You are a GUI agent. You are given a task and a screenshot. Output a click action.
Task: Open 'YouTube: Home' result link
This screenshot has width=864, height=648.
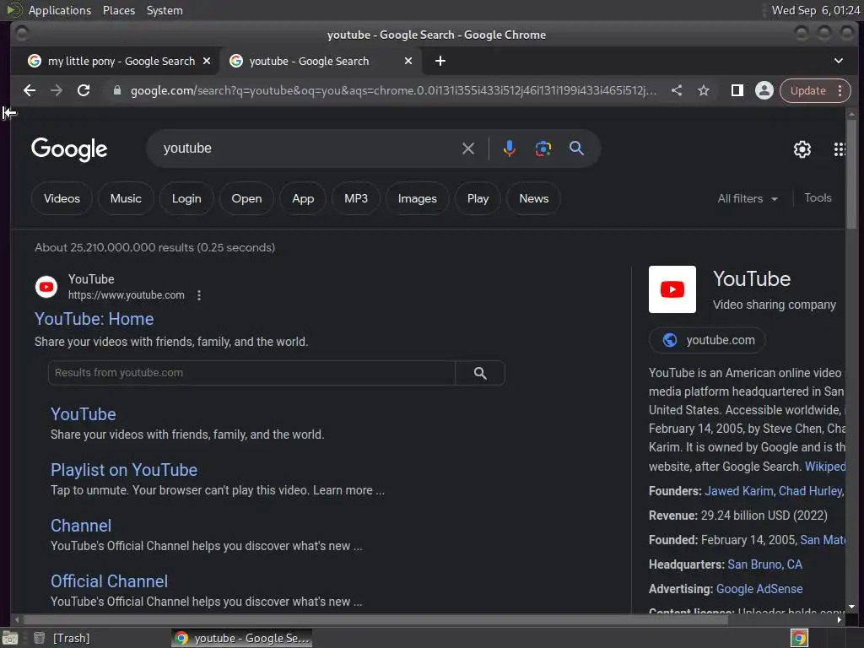pos(94,319)
